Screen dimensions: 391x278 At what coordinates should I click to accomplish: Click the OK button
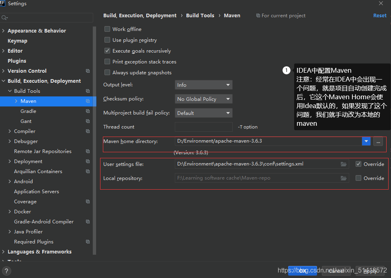pos(303,271)
